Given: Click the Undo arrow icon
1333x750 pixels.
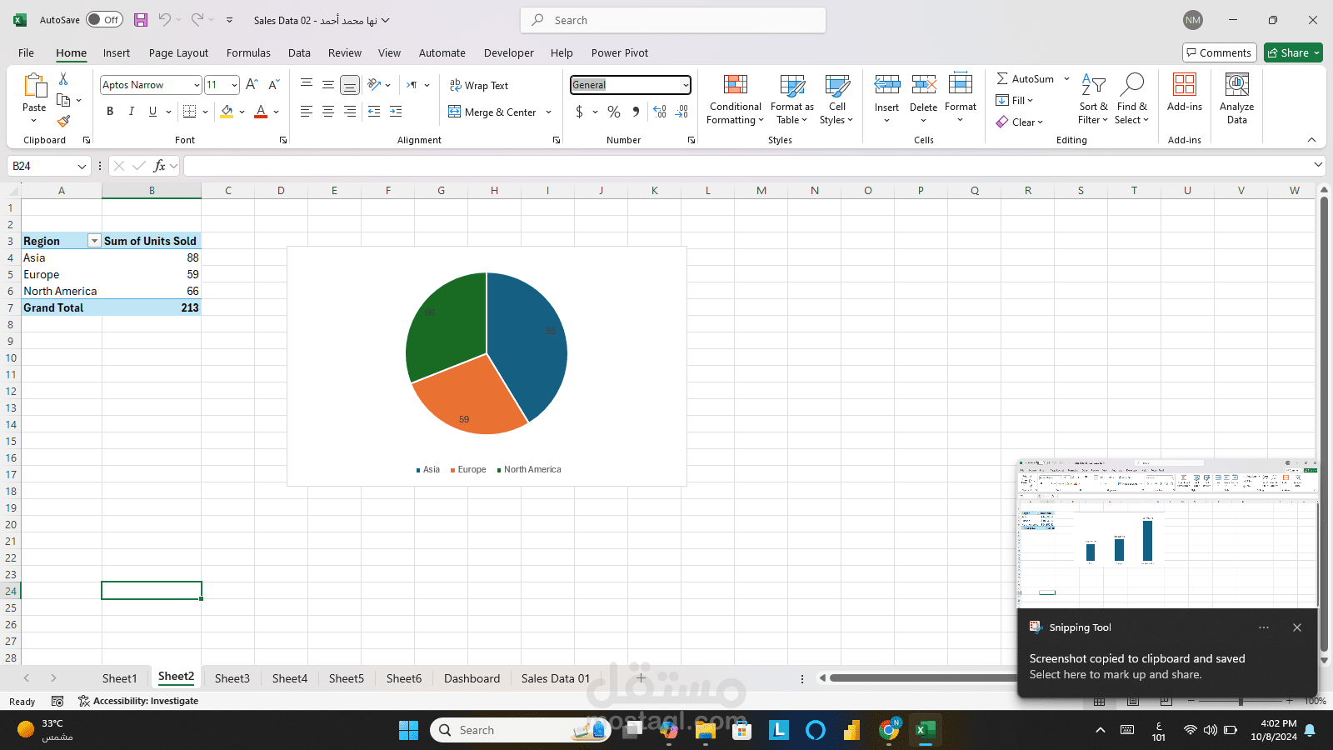Looking at the screenshot, I should pos(165,20).
